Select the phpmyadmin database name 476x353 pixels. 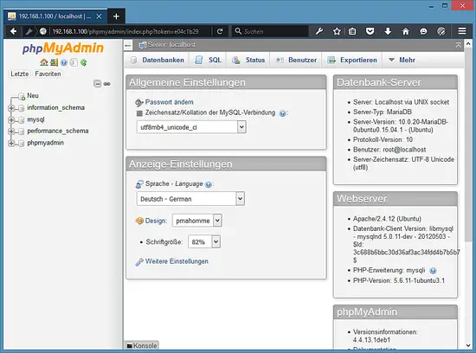coord(46,143)
